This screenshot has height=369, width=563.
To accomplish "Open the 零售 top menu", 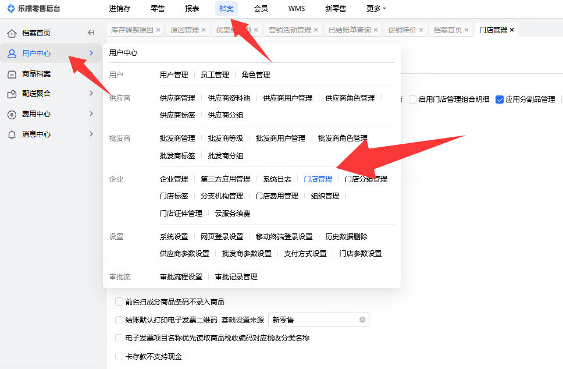I will (158, 8).
